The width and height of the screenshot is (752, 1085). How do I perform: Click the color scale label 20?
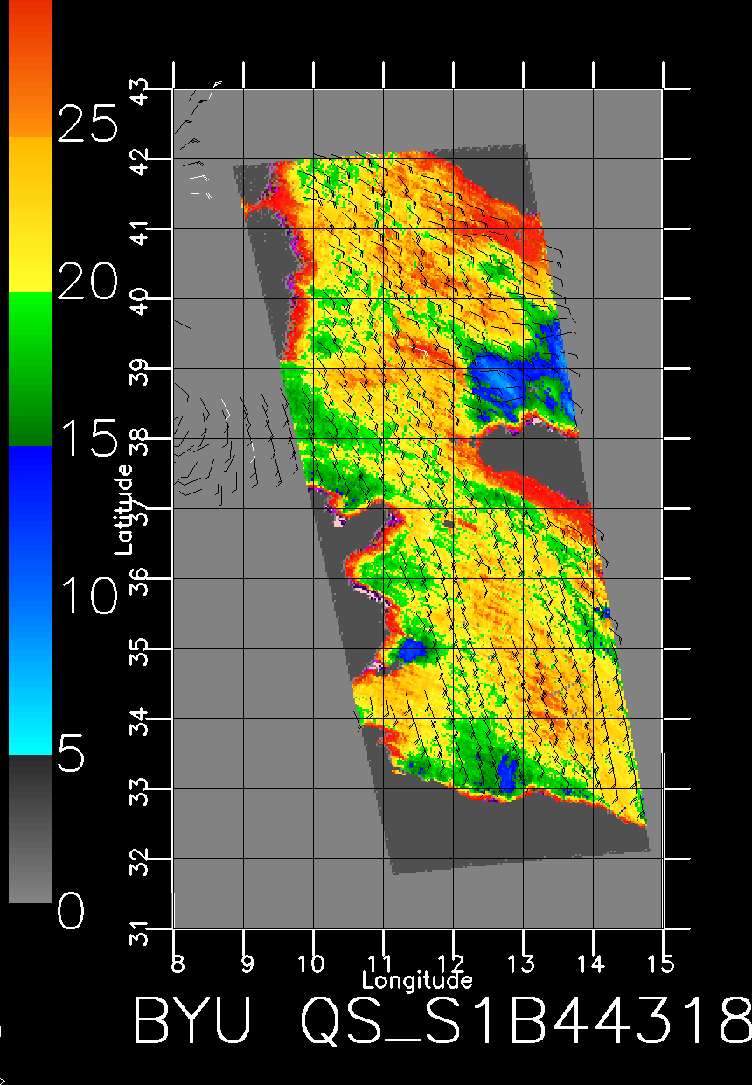[87, 283]
